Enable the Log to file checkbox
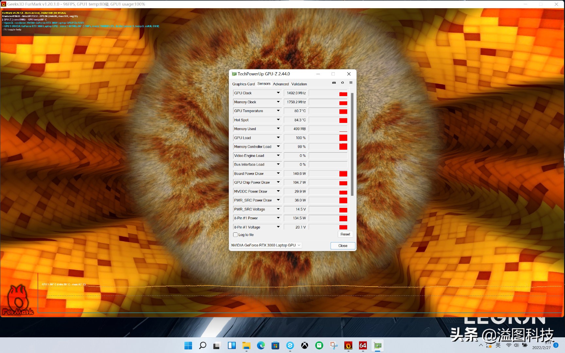 235,235
